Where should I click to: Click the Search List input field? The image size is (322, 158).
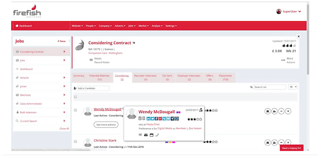click(x=270, y=87)
